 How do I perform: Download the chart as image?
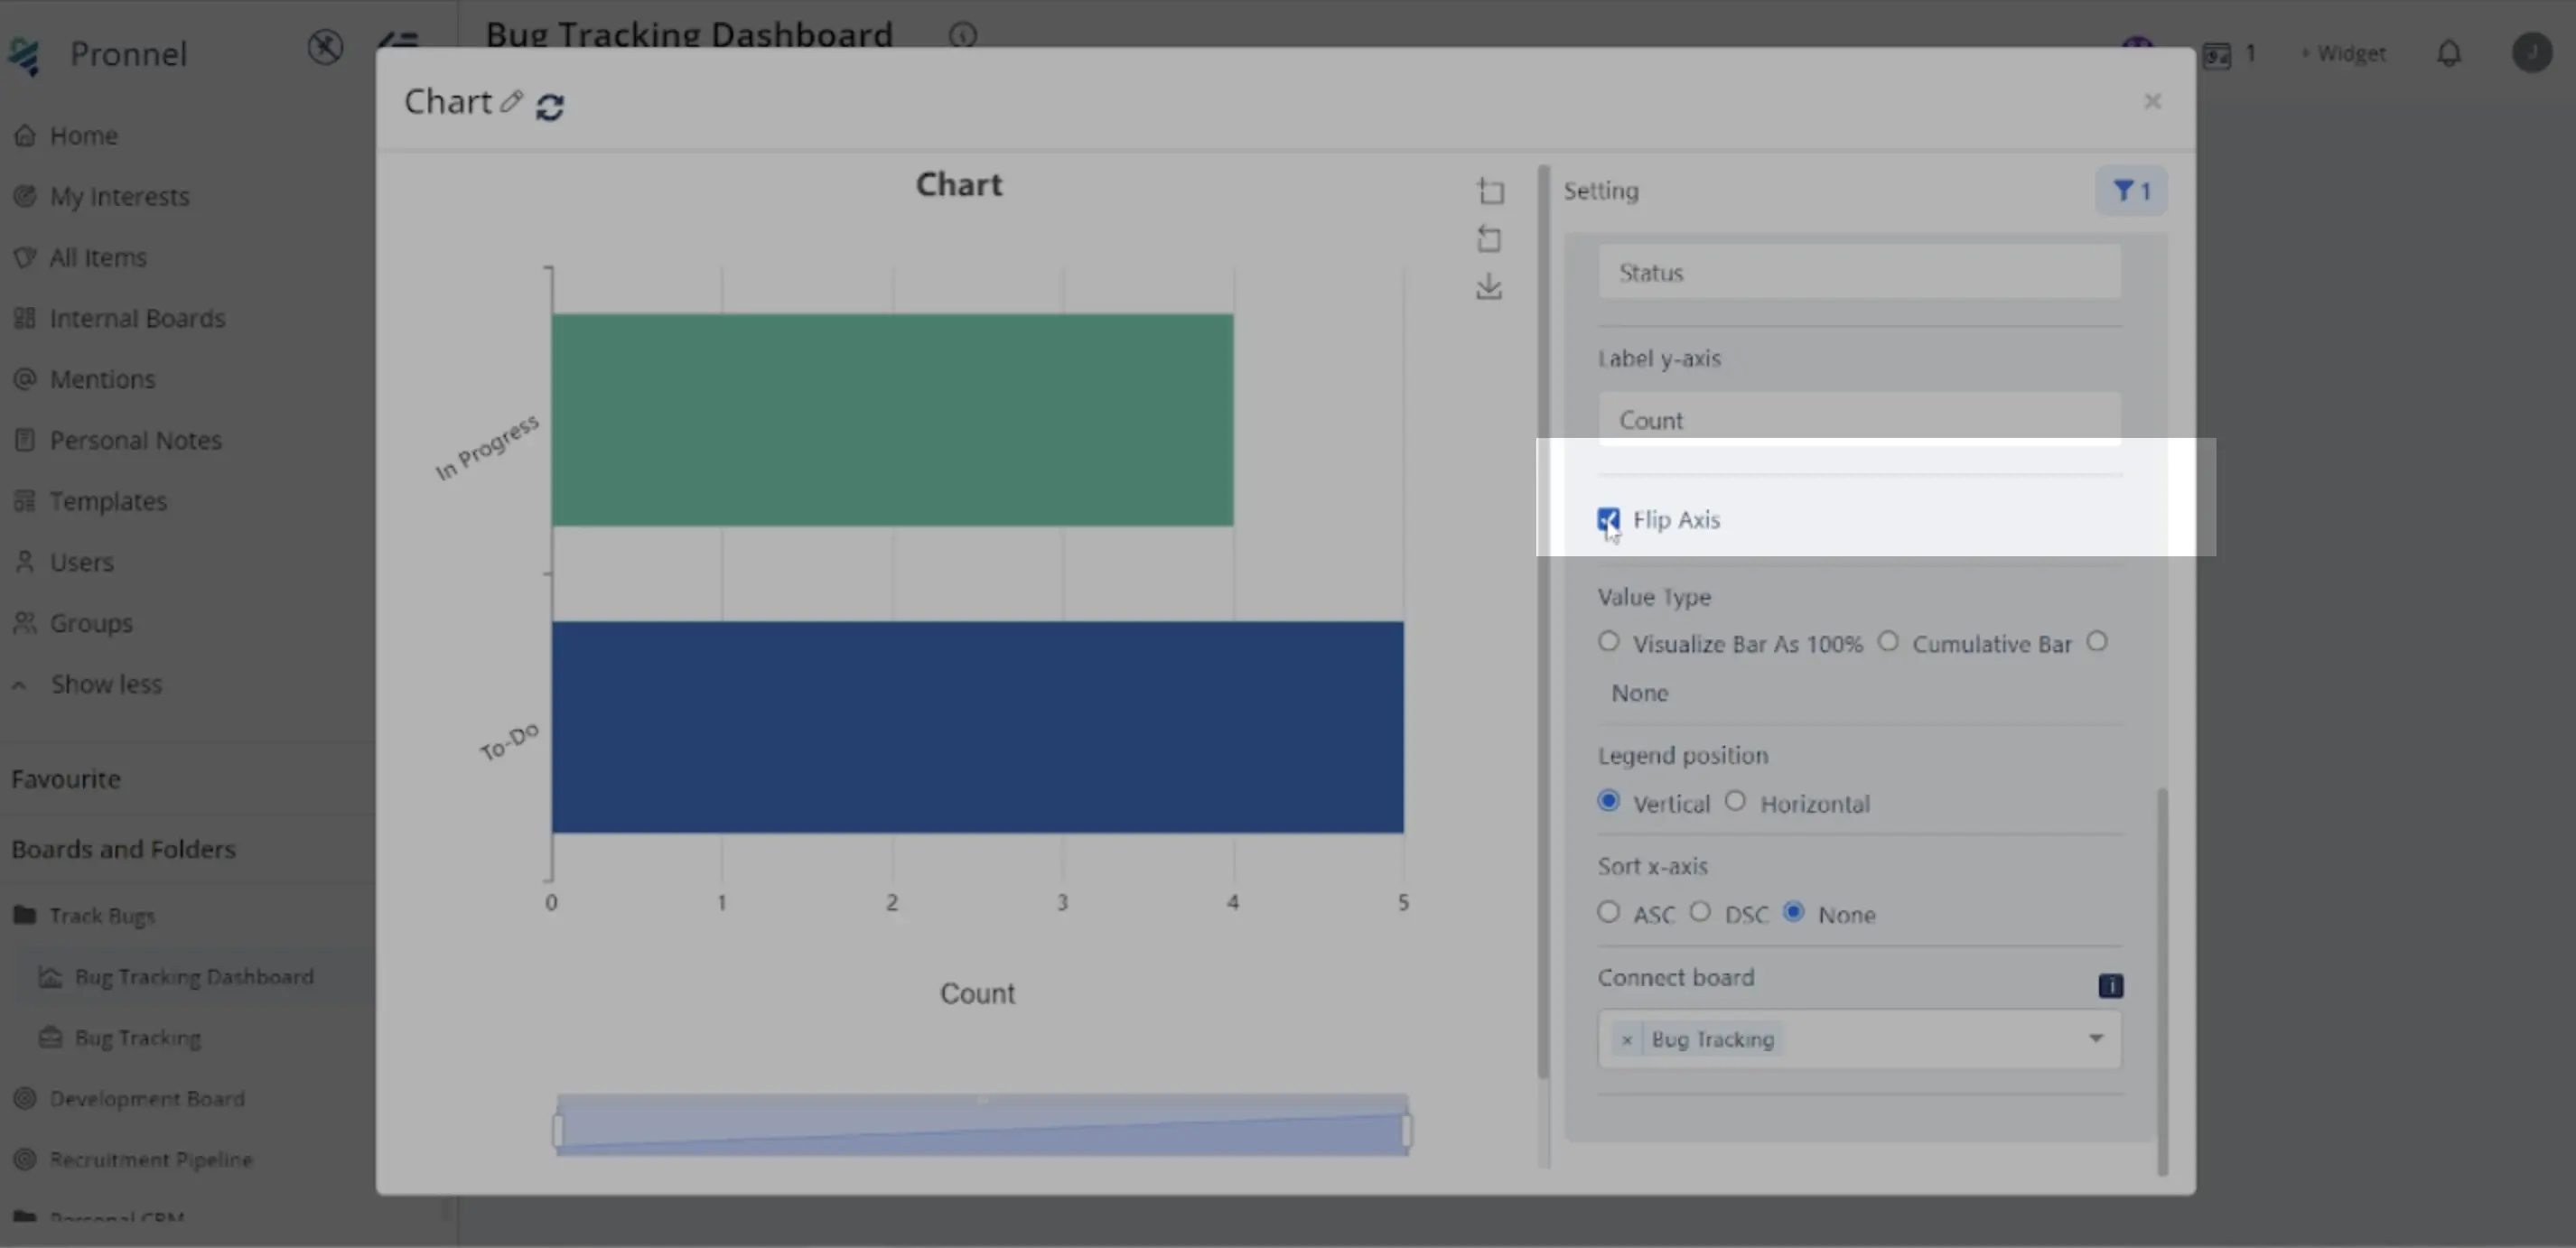coord(1489,287)
